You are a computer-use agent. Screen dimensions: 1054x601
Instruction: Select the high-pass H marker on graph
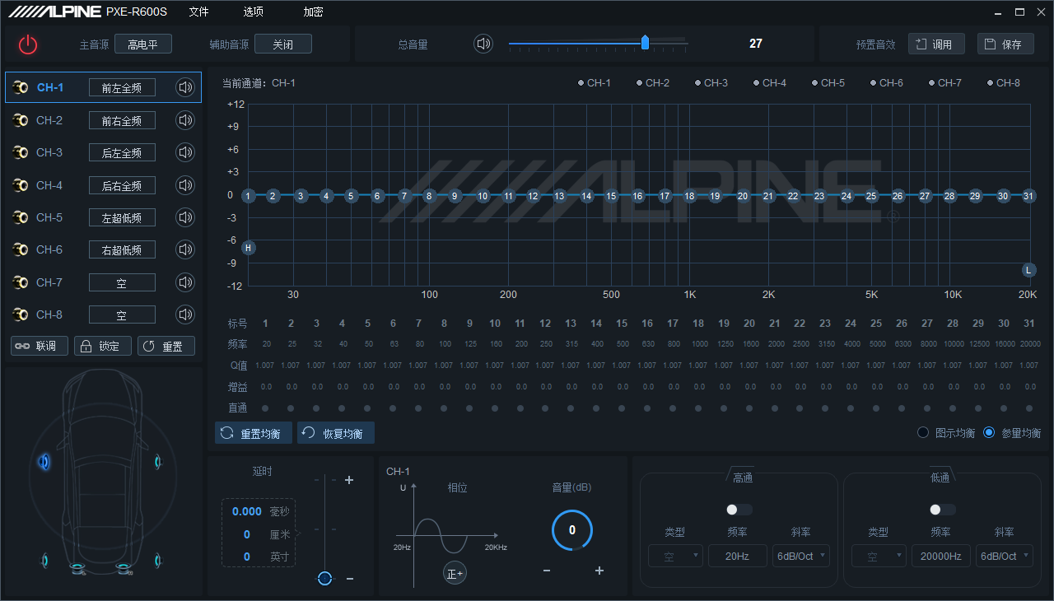[249, 248]
